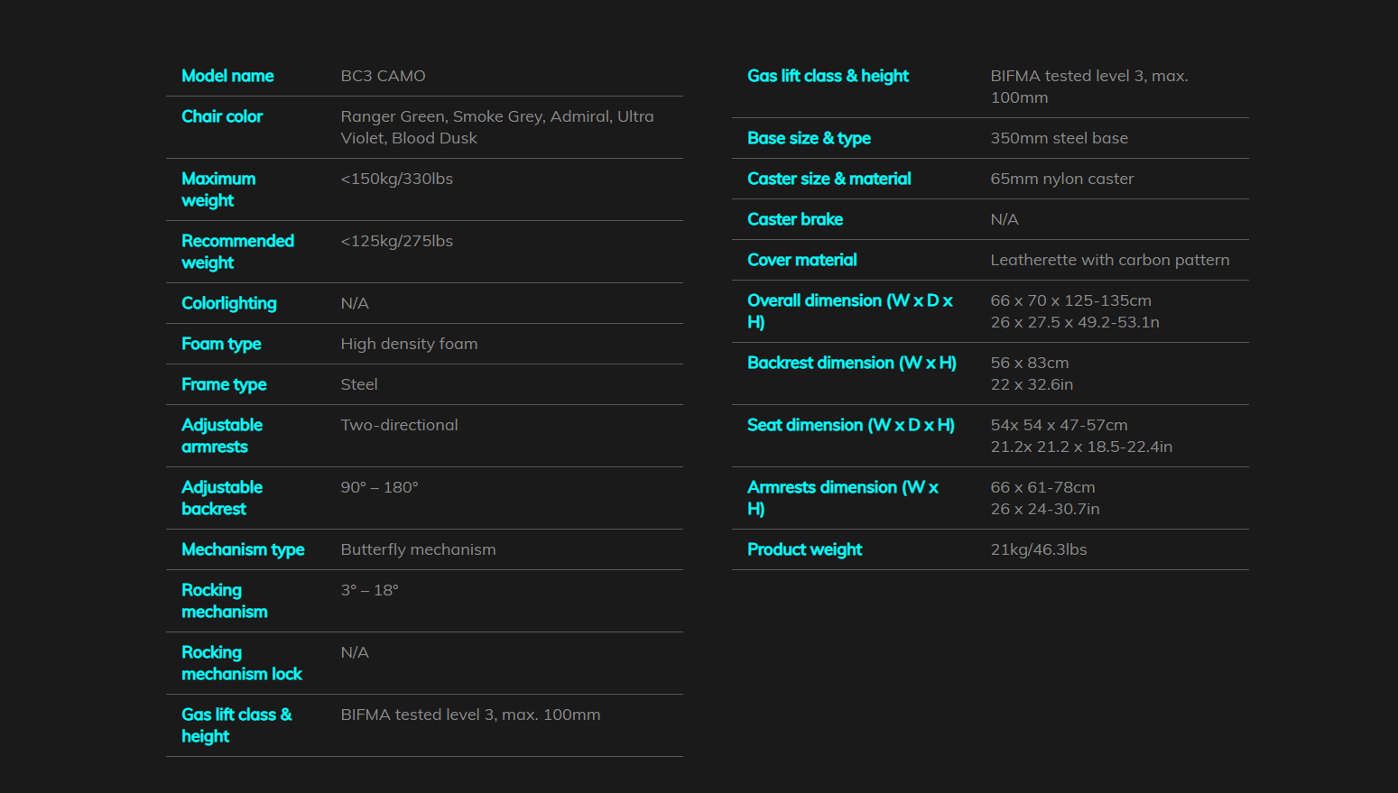1398x793 pixels.
Task: Select the "BC3 CAMO" model value
Action: coord(383,76)
